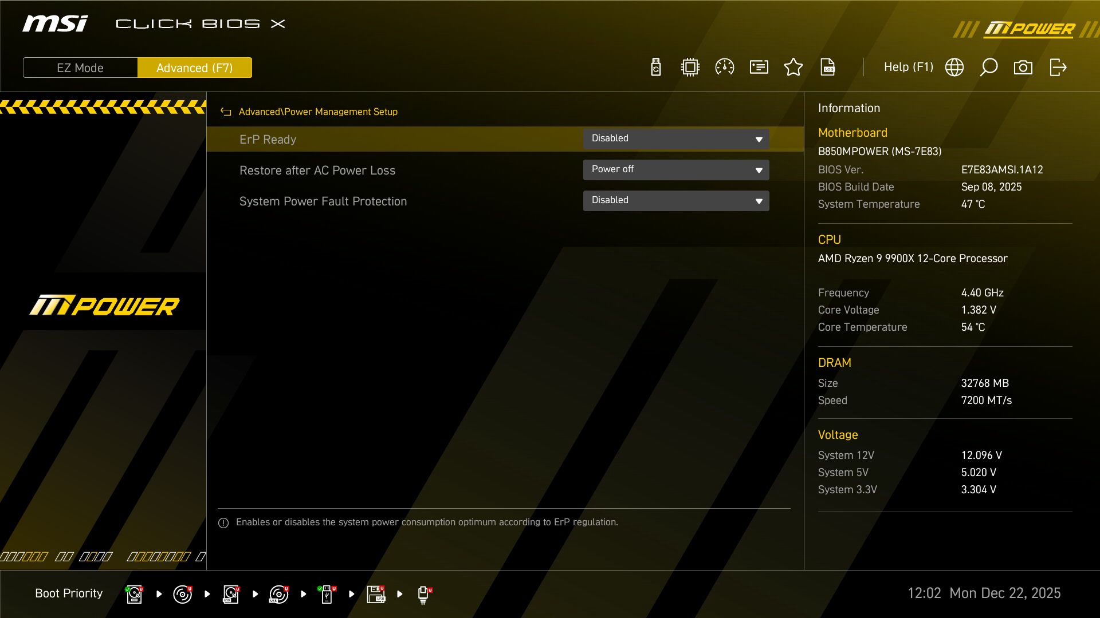View the BIOS change LOG
This screenshot has height=618, width=1100.
[827, 67]
